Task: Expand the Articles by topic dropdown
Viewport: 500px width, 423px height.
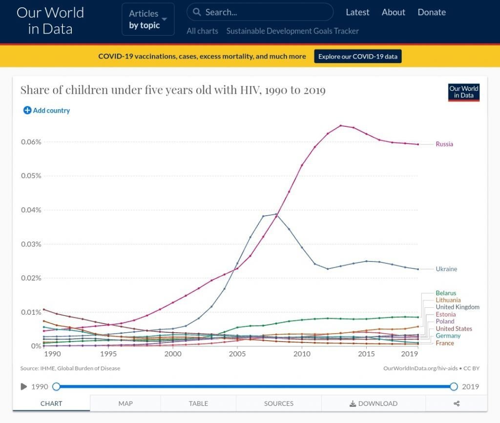Action: [x=148, y=19]
